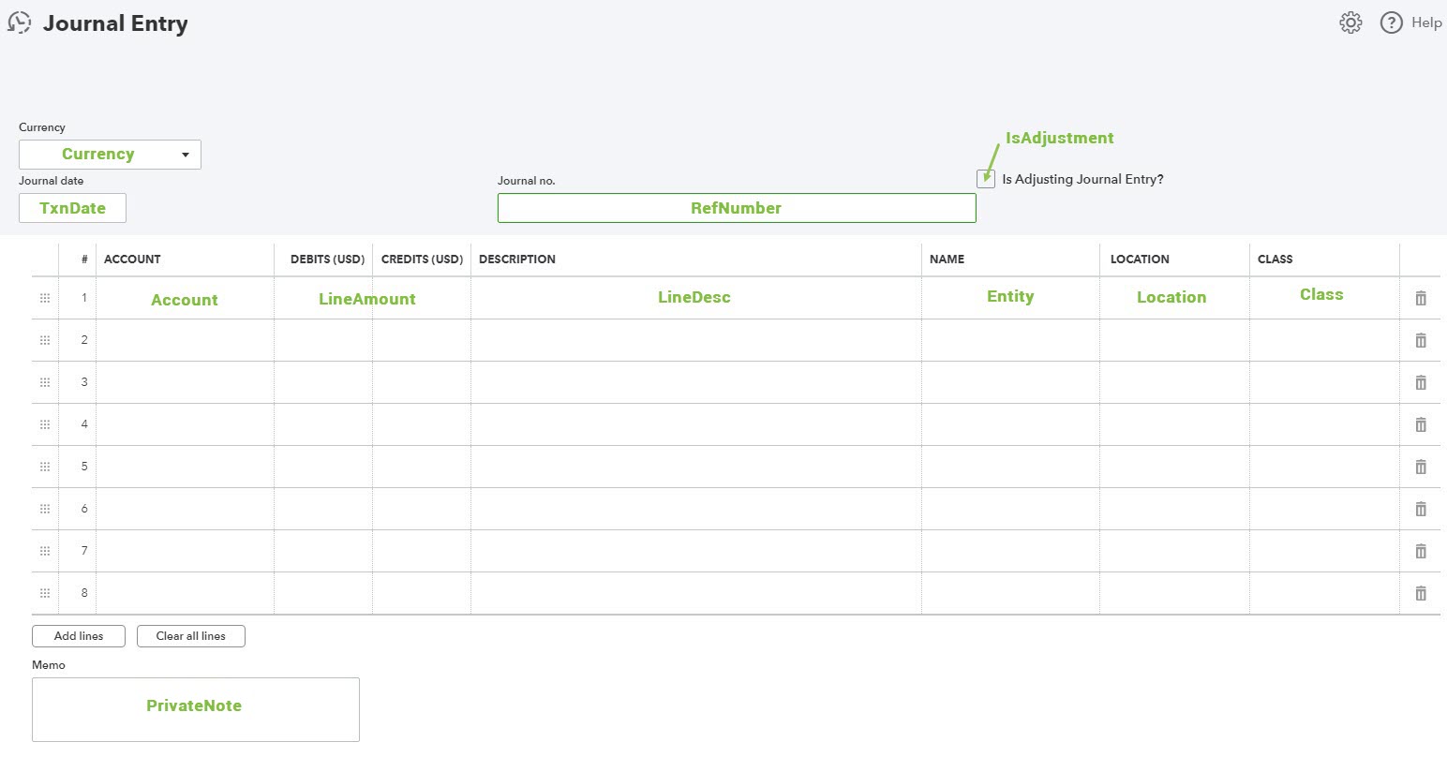Remove line 8 using trash icon

coord(1421,593)
